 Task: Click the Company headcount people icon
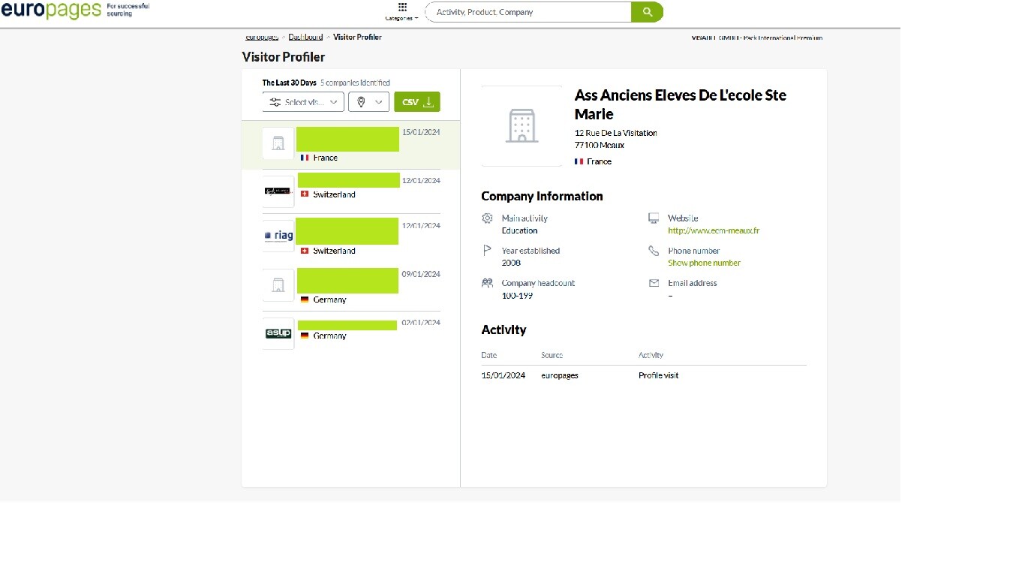[488, 283]
